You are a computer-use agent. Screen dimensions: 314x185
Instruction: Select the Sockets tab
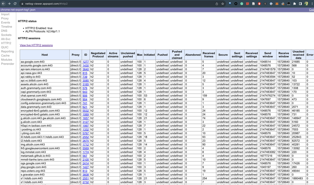pyautogui.click(x=6, y=35)
